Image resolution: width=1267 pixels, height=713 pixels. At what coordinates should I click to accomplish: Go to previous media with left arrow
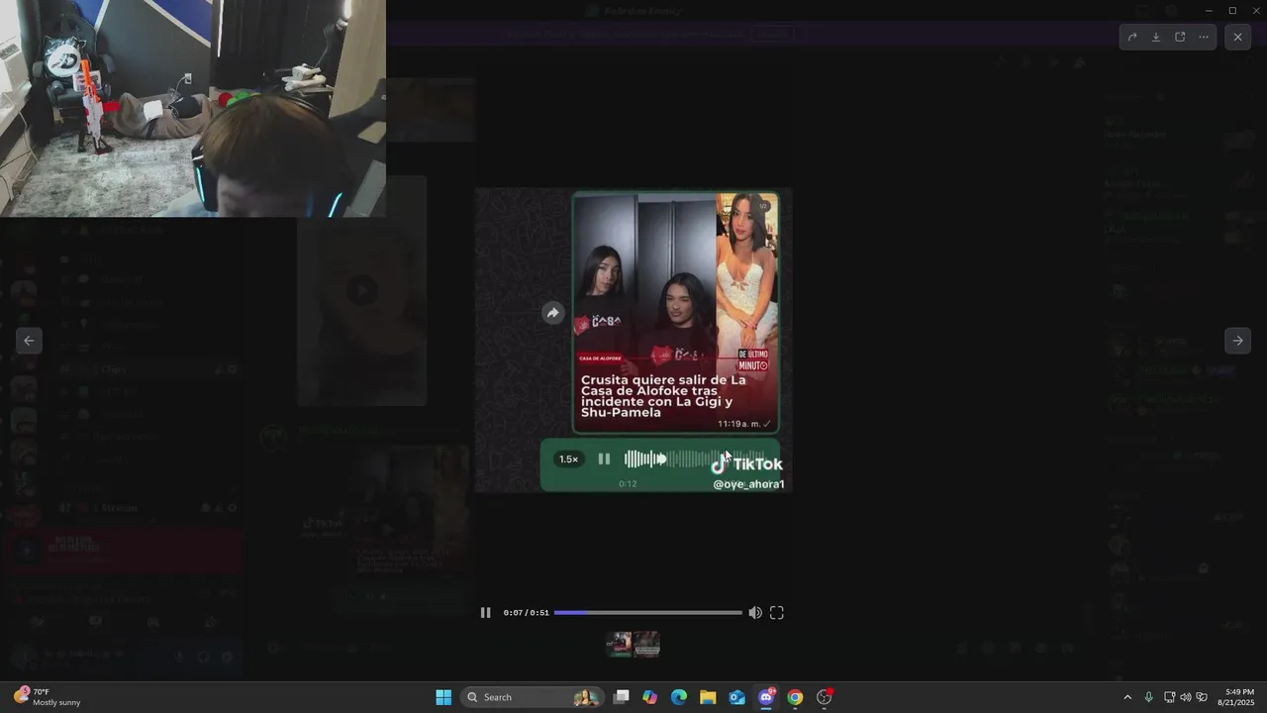pos(29,340)
